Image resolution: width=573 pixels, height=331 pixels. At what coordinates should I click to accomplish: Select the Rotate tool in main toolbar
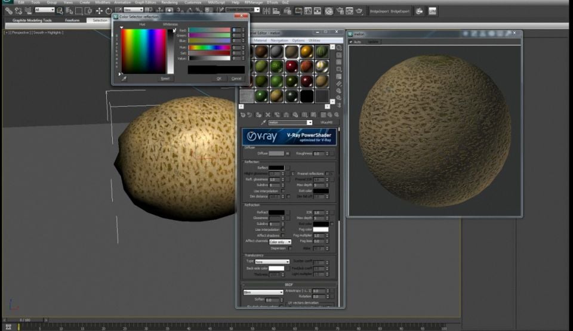109,11
